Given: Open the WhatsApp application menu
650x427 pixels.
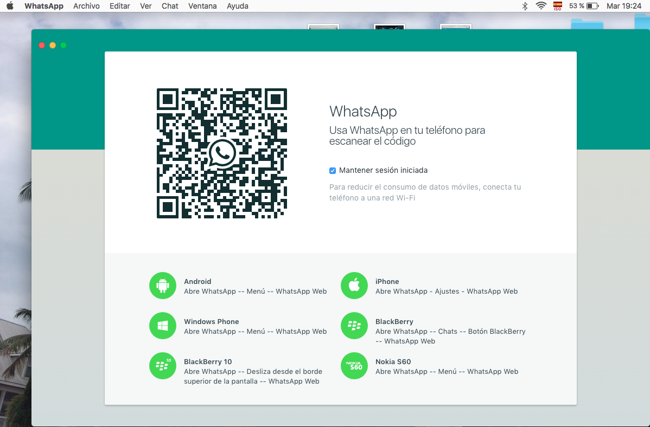Looking at the screenshot, I should (x=44, y=6).
